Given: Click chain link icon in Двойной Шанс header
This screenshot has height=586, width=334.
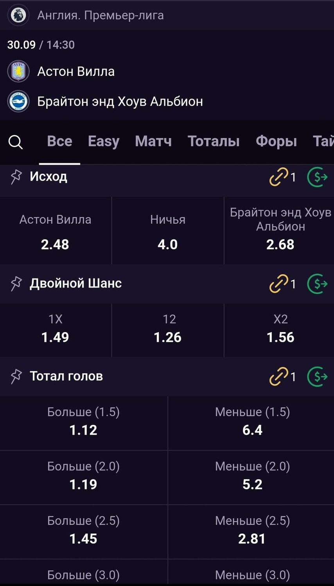Looking at the screenshot, I should 279,284.
